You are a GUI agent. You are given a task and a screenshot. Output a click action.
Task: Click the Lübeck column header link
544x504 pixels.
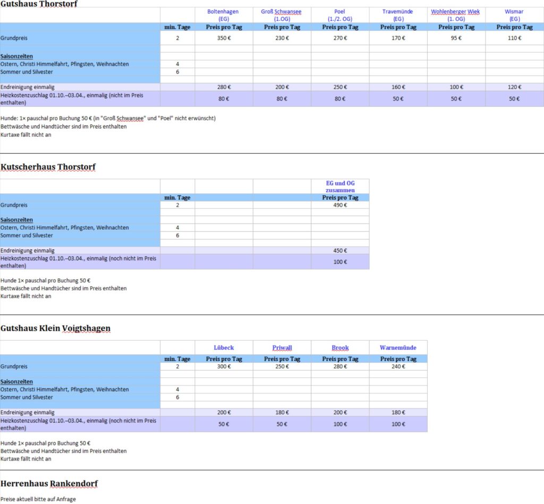(224, 348)
